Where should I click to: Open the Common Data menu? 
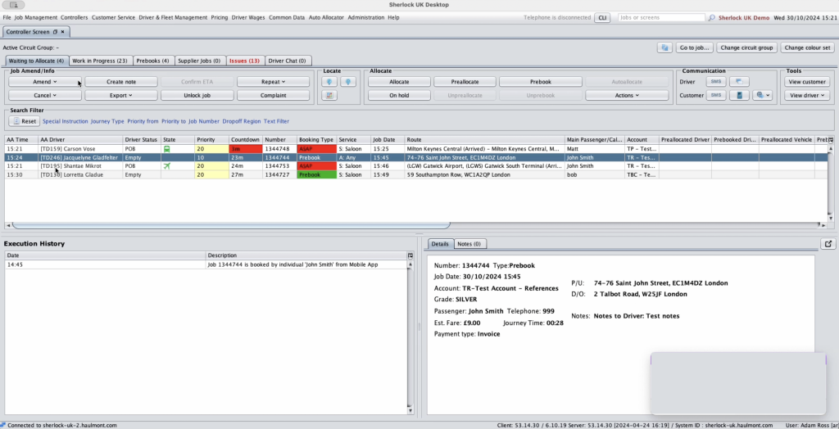tap(287, 18)
